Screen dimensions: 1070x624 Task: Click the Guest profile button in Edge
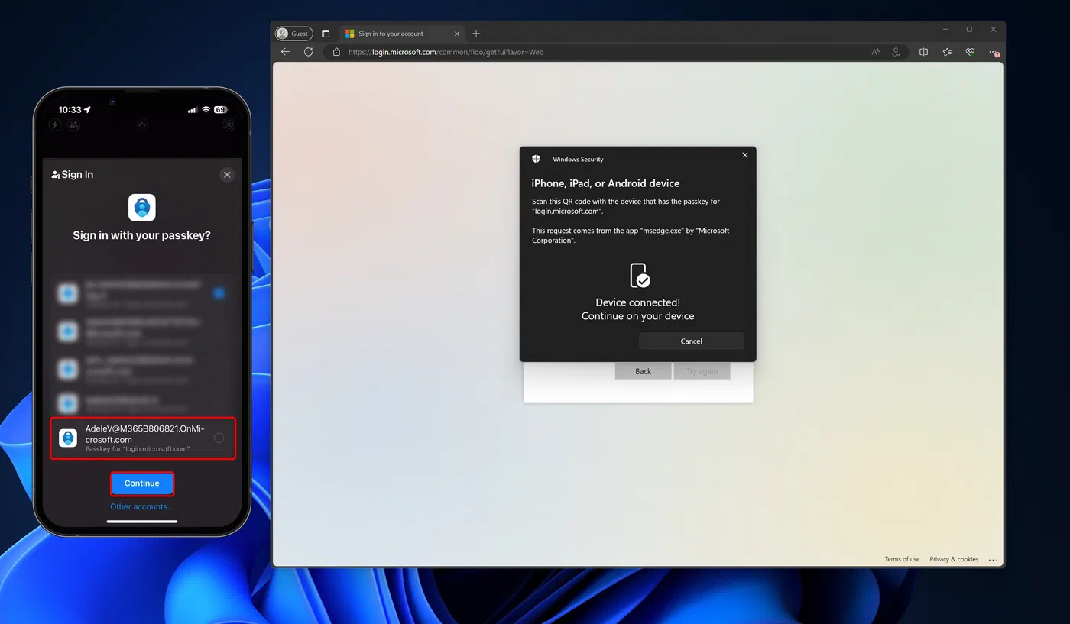coord(293,34)
